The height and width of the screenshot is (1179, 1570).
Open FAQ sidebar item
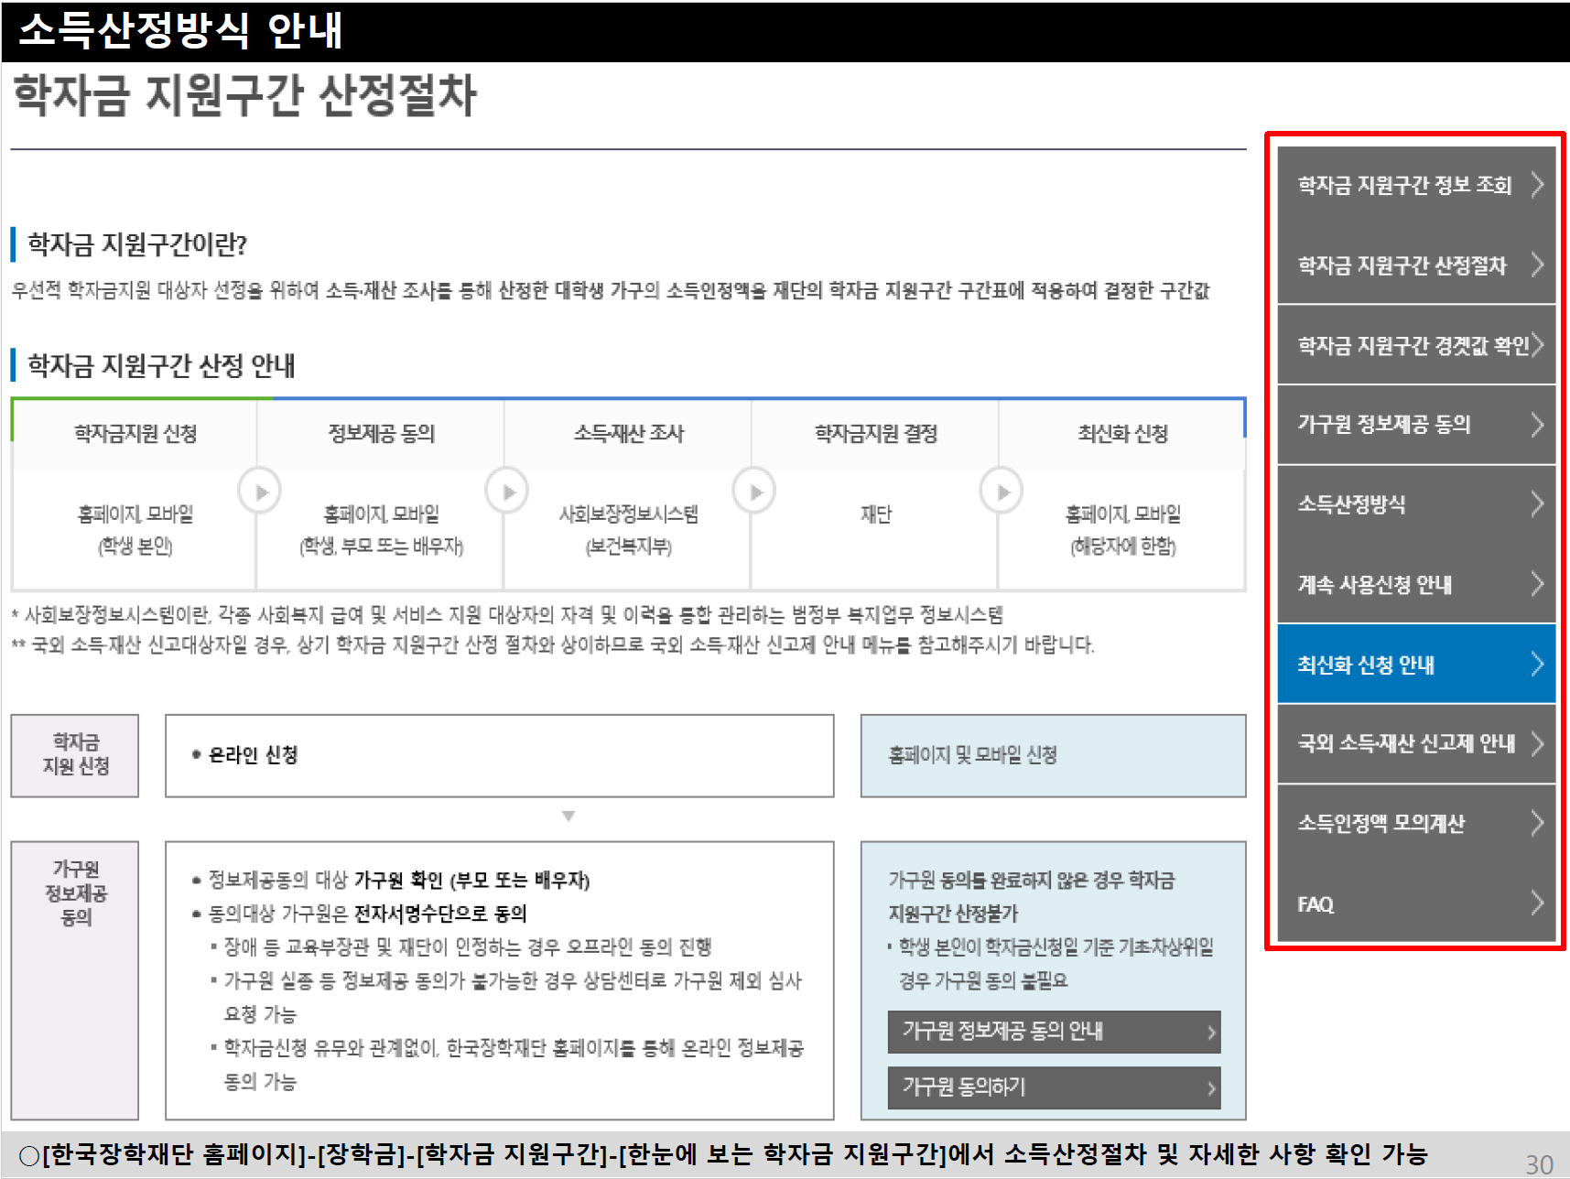1416,903
